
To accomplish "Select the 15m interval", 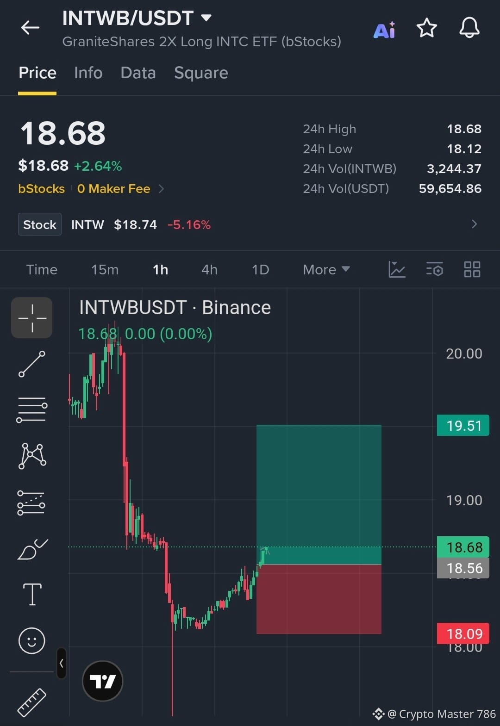I will 105,270.
